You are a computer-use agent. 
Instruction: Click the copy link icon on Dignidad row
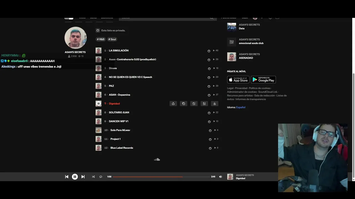pyautogui.click(x=183, y=104)
